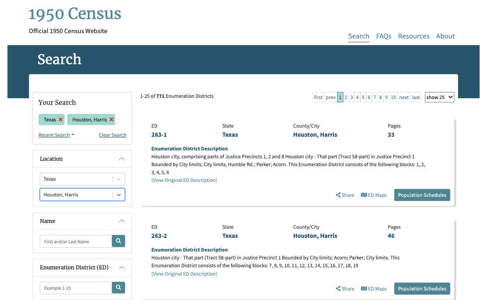Viewport: 497px width, 300px height.
Task: Open the FAQs page
Action: point(384,36)
